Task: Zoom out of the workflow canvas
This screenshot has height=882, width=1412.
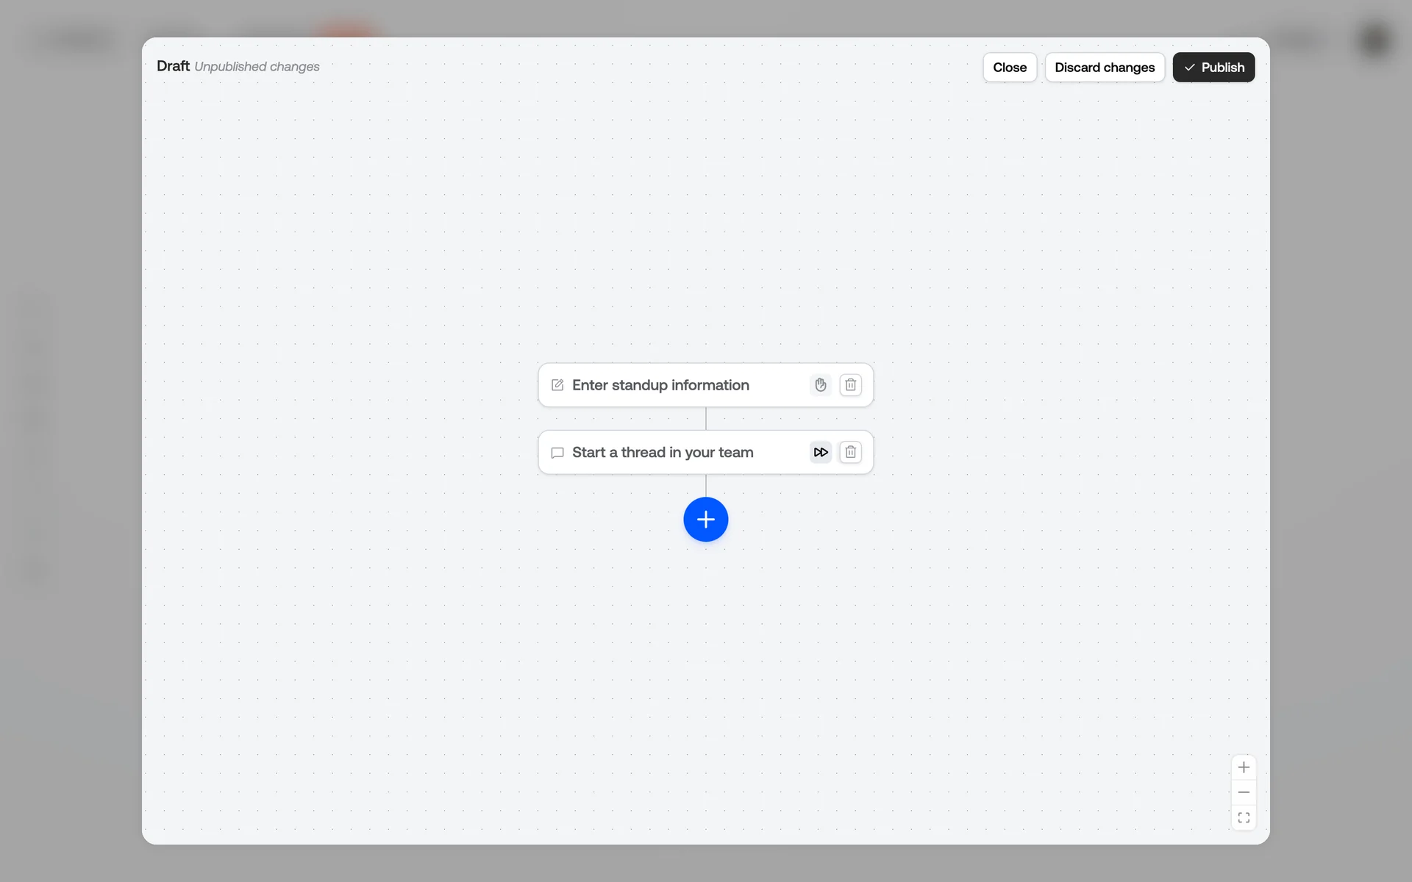Action: click(1244, 792)
